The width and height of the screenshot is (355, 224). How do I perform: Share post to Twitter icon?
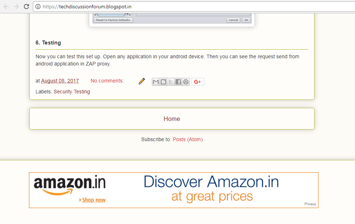pos(171,82)
